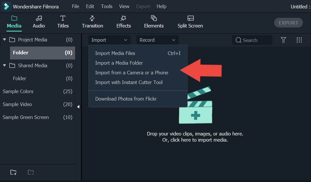Screen dimensions: 311x182
Task: Select Shared Media folder icon
Action: pyautogui.click(x=12, y=66)
